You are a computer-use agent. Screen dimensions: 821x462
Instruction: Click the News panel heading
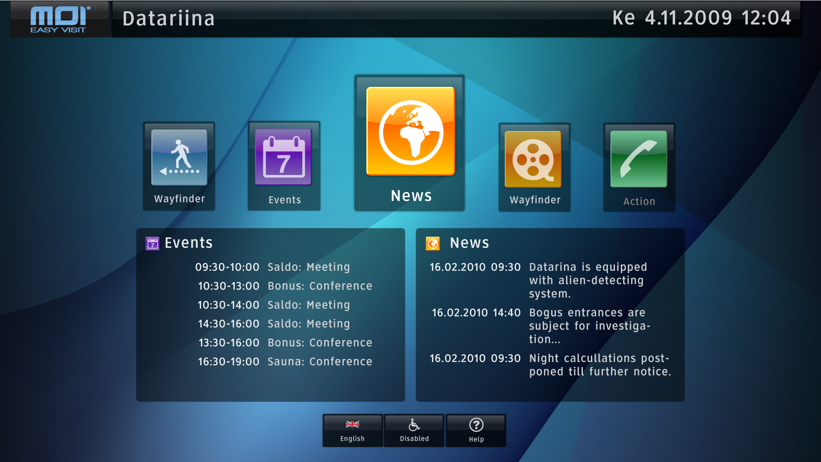tap(469, 243)
